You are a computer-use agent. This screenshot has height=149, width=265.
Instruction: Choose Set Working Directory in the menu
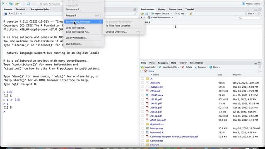84,22
